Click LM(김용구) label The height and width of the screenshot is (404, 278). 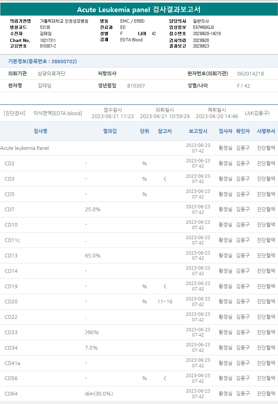257,113
